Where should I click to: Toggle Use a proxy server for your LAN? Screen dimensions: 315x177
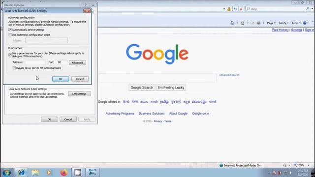pos(10,55)
